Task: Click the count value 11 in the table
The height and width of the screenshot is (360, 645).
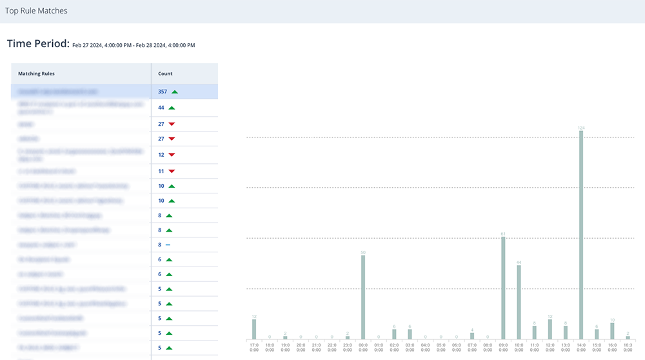Action: 161,171
